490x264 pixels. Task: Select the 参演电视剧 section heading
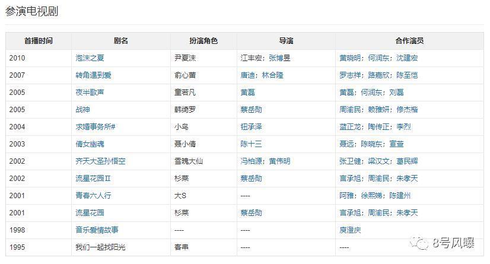pyautogui.click(x=31, y=11)
